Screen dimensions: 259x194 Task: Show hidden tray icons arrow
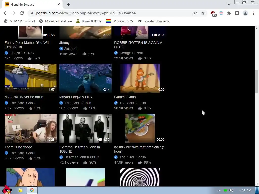point(219,190)
